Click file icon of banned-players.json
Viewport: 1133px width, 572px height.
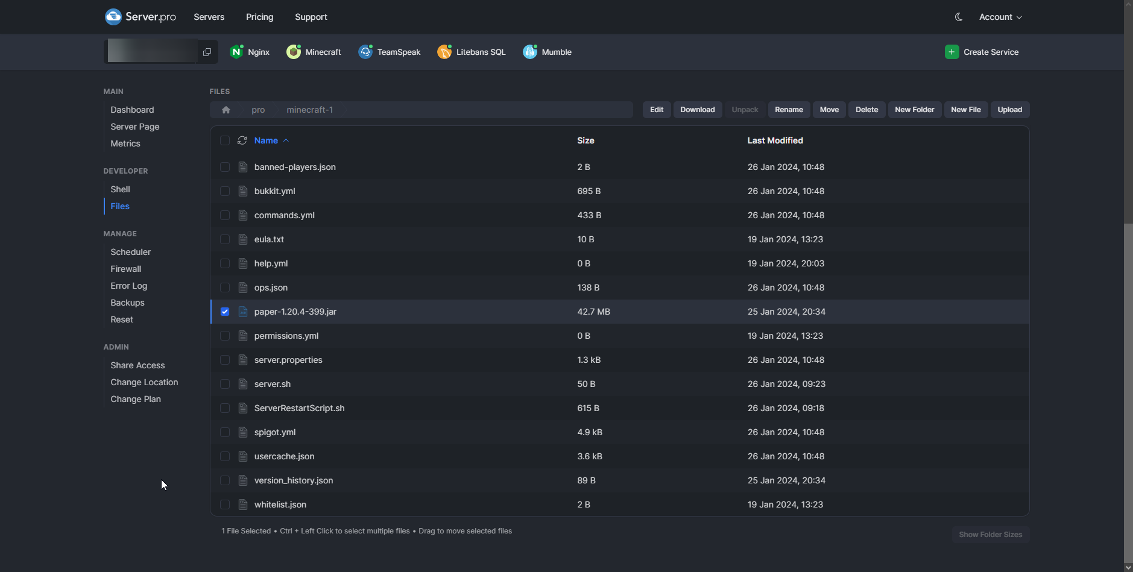coord(243,167)
